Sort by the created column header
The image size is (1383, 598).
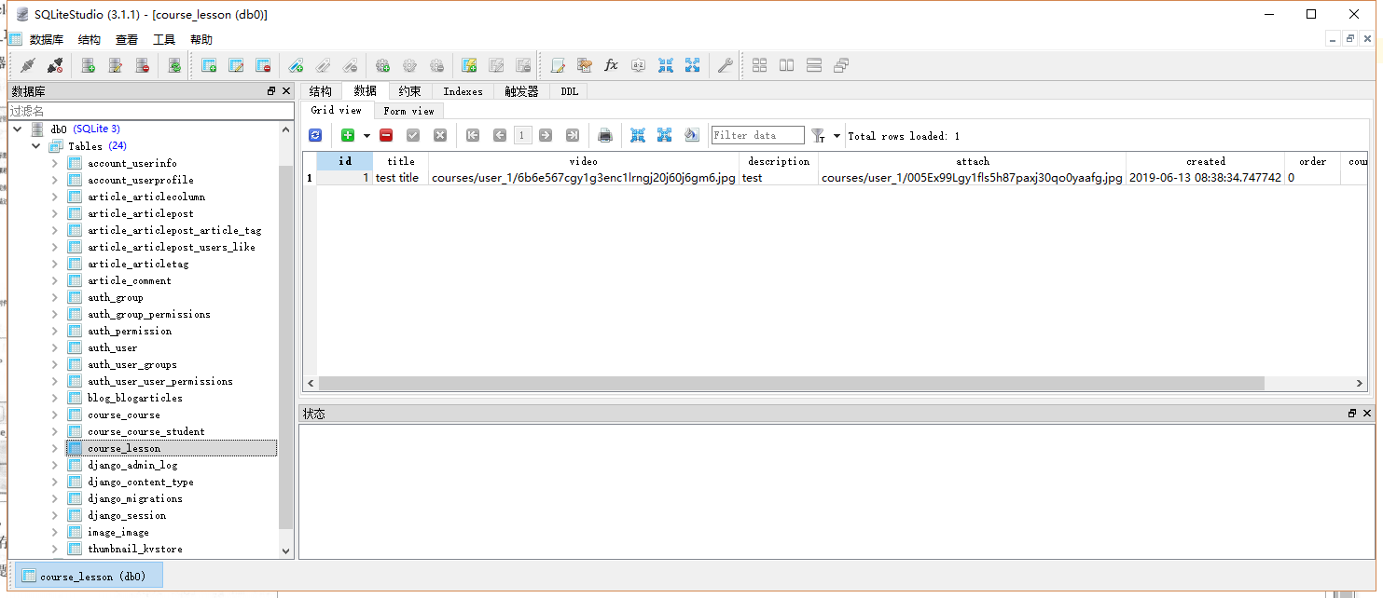click(x=1205, y=161)
